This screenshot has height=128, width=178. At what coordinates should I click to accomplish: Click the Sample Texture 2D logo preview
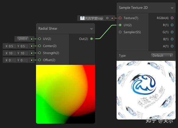tap(146, 90)
